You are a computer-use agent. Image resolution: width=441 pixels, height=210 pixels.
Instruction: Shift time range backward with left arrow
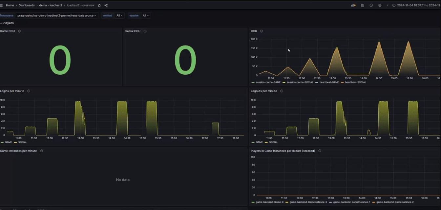pyautogui.click(x=388, y=5)
